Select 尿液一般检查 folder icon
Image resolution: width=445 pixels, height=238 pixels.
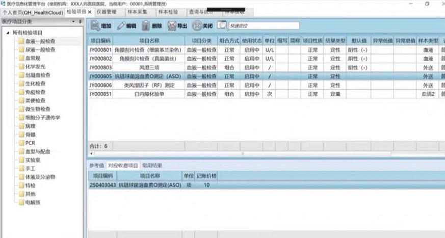tap(21, 49)
